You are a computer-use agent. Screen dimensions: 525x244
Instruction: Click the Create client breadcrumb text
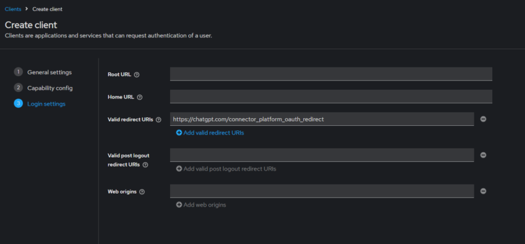47,9
